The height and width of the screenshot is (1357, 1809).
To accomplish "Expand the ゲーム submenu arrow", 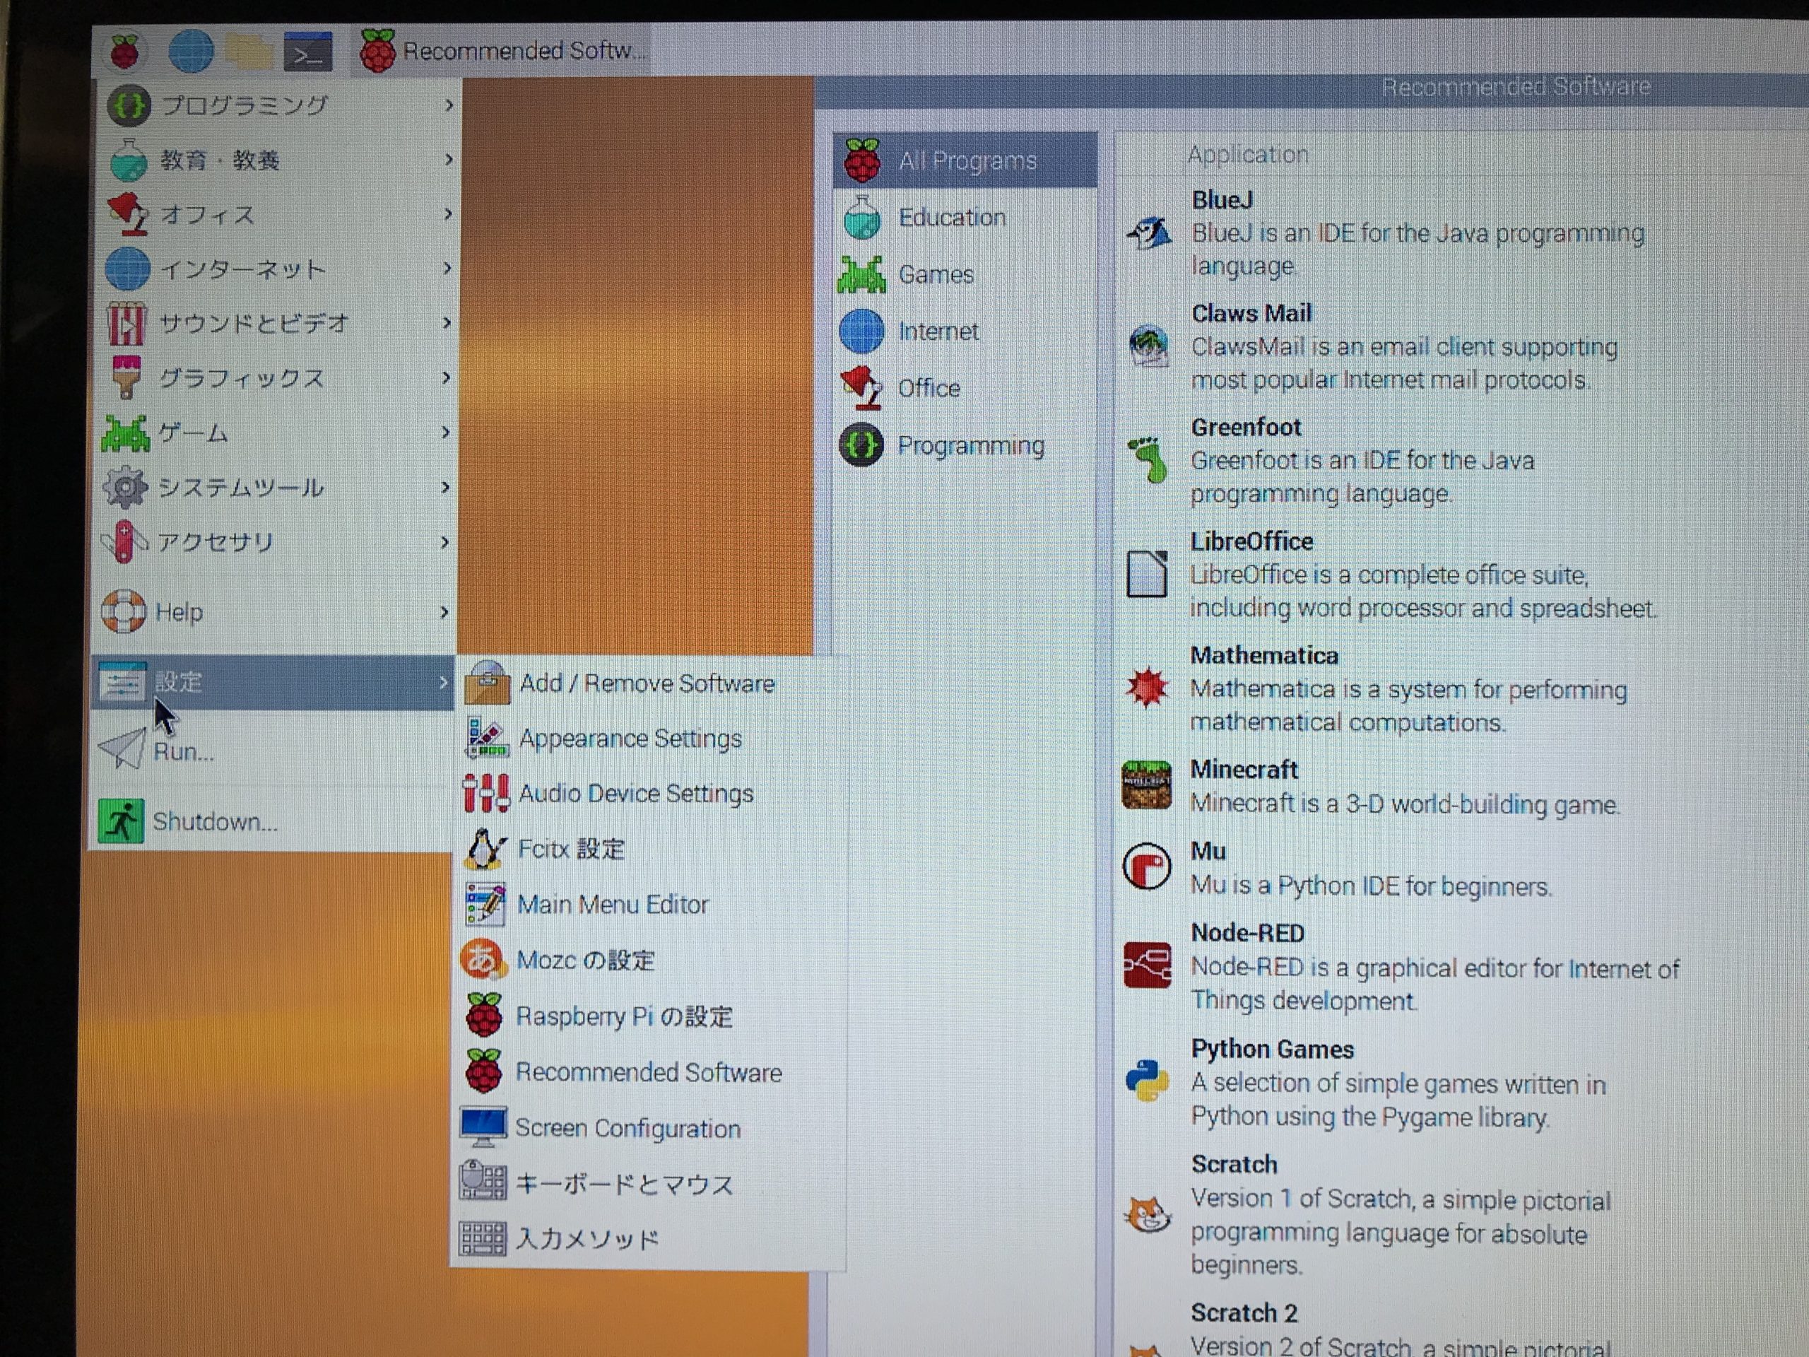I will click(446, 432).
